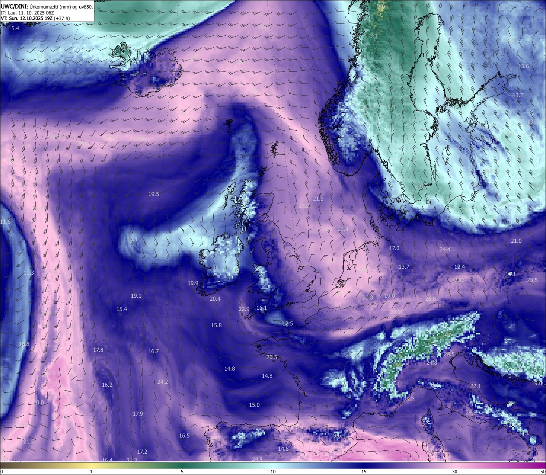Screen dimensions: 546x475
Task: Click the 22.1 value over the Adriatic
Action: click(476, 386)
